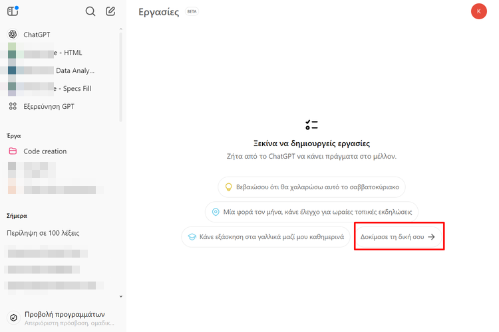Screen dimensions: 499x332
Task: Click the ChatGPT logo icon in sidebar
Action: coord(13,35)
